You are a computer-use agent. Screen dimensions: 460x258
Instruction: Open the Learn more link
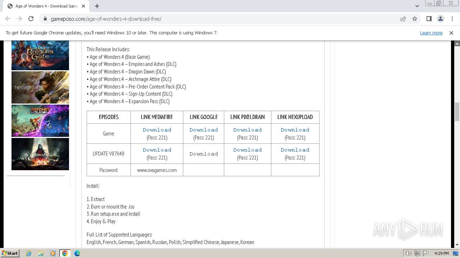point(431,33)
